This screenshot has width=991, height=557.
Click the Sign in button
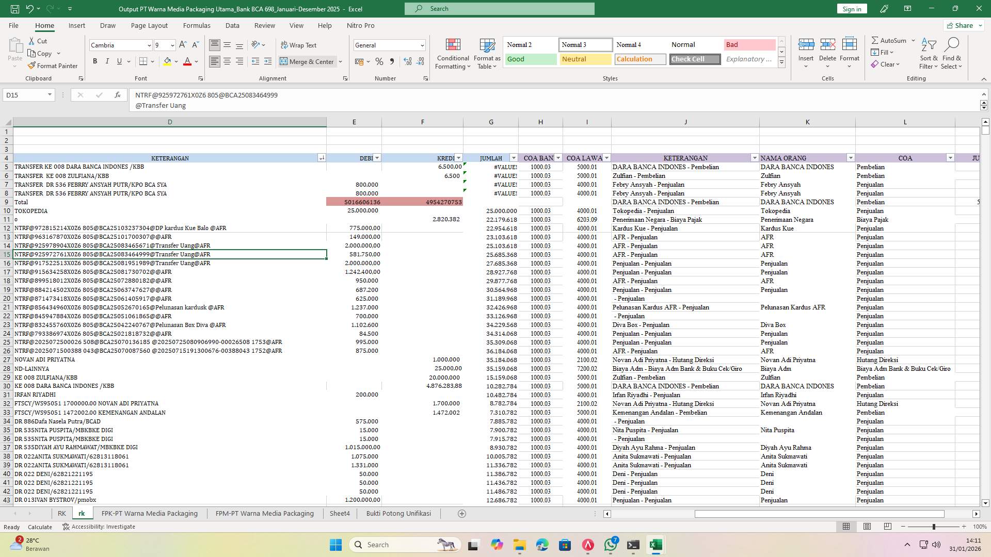[x=852, y=9]
